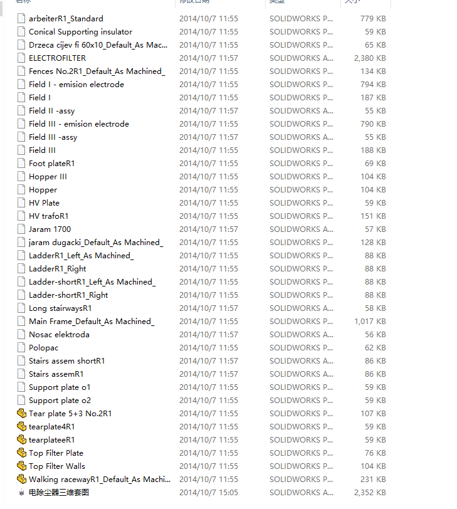Click the 134 KB size of Fences No.2R1
The height and width of the screenshot is (509, 457).
click(373, 71)
